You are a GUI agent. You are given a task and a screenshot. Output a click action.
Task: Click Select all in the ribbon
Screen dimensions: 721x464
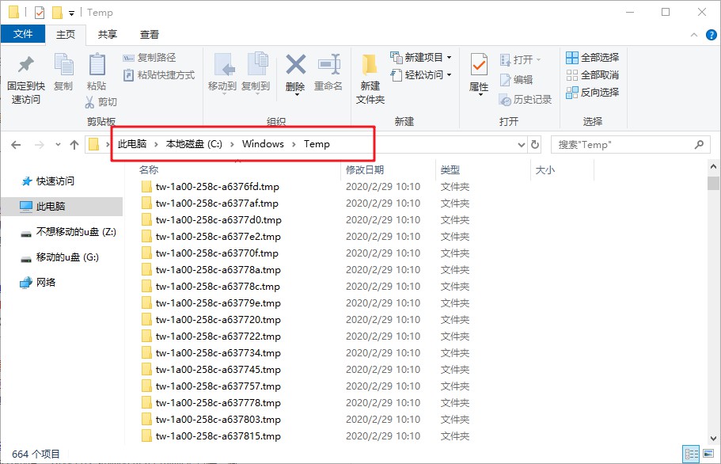pyautogui.click(x=593, y=58)
